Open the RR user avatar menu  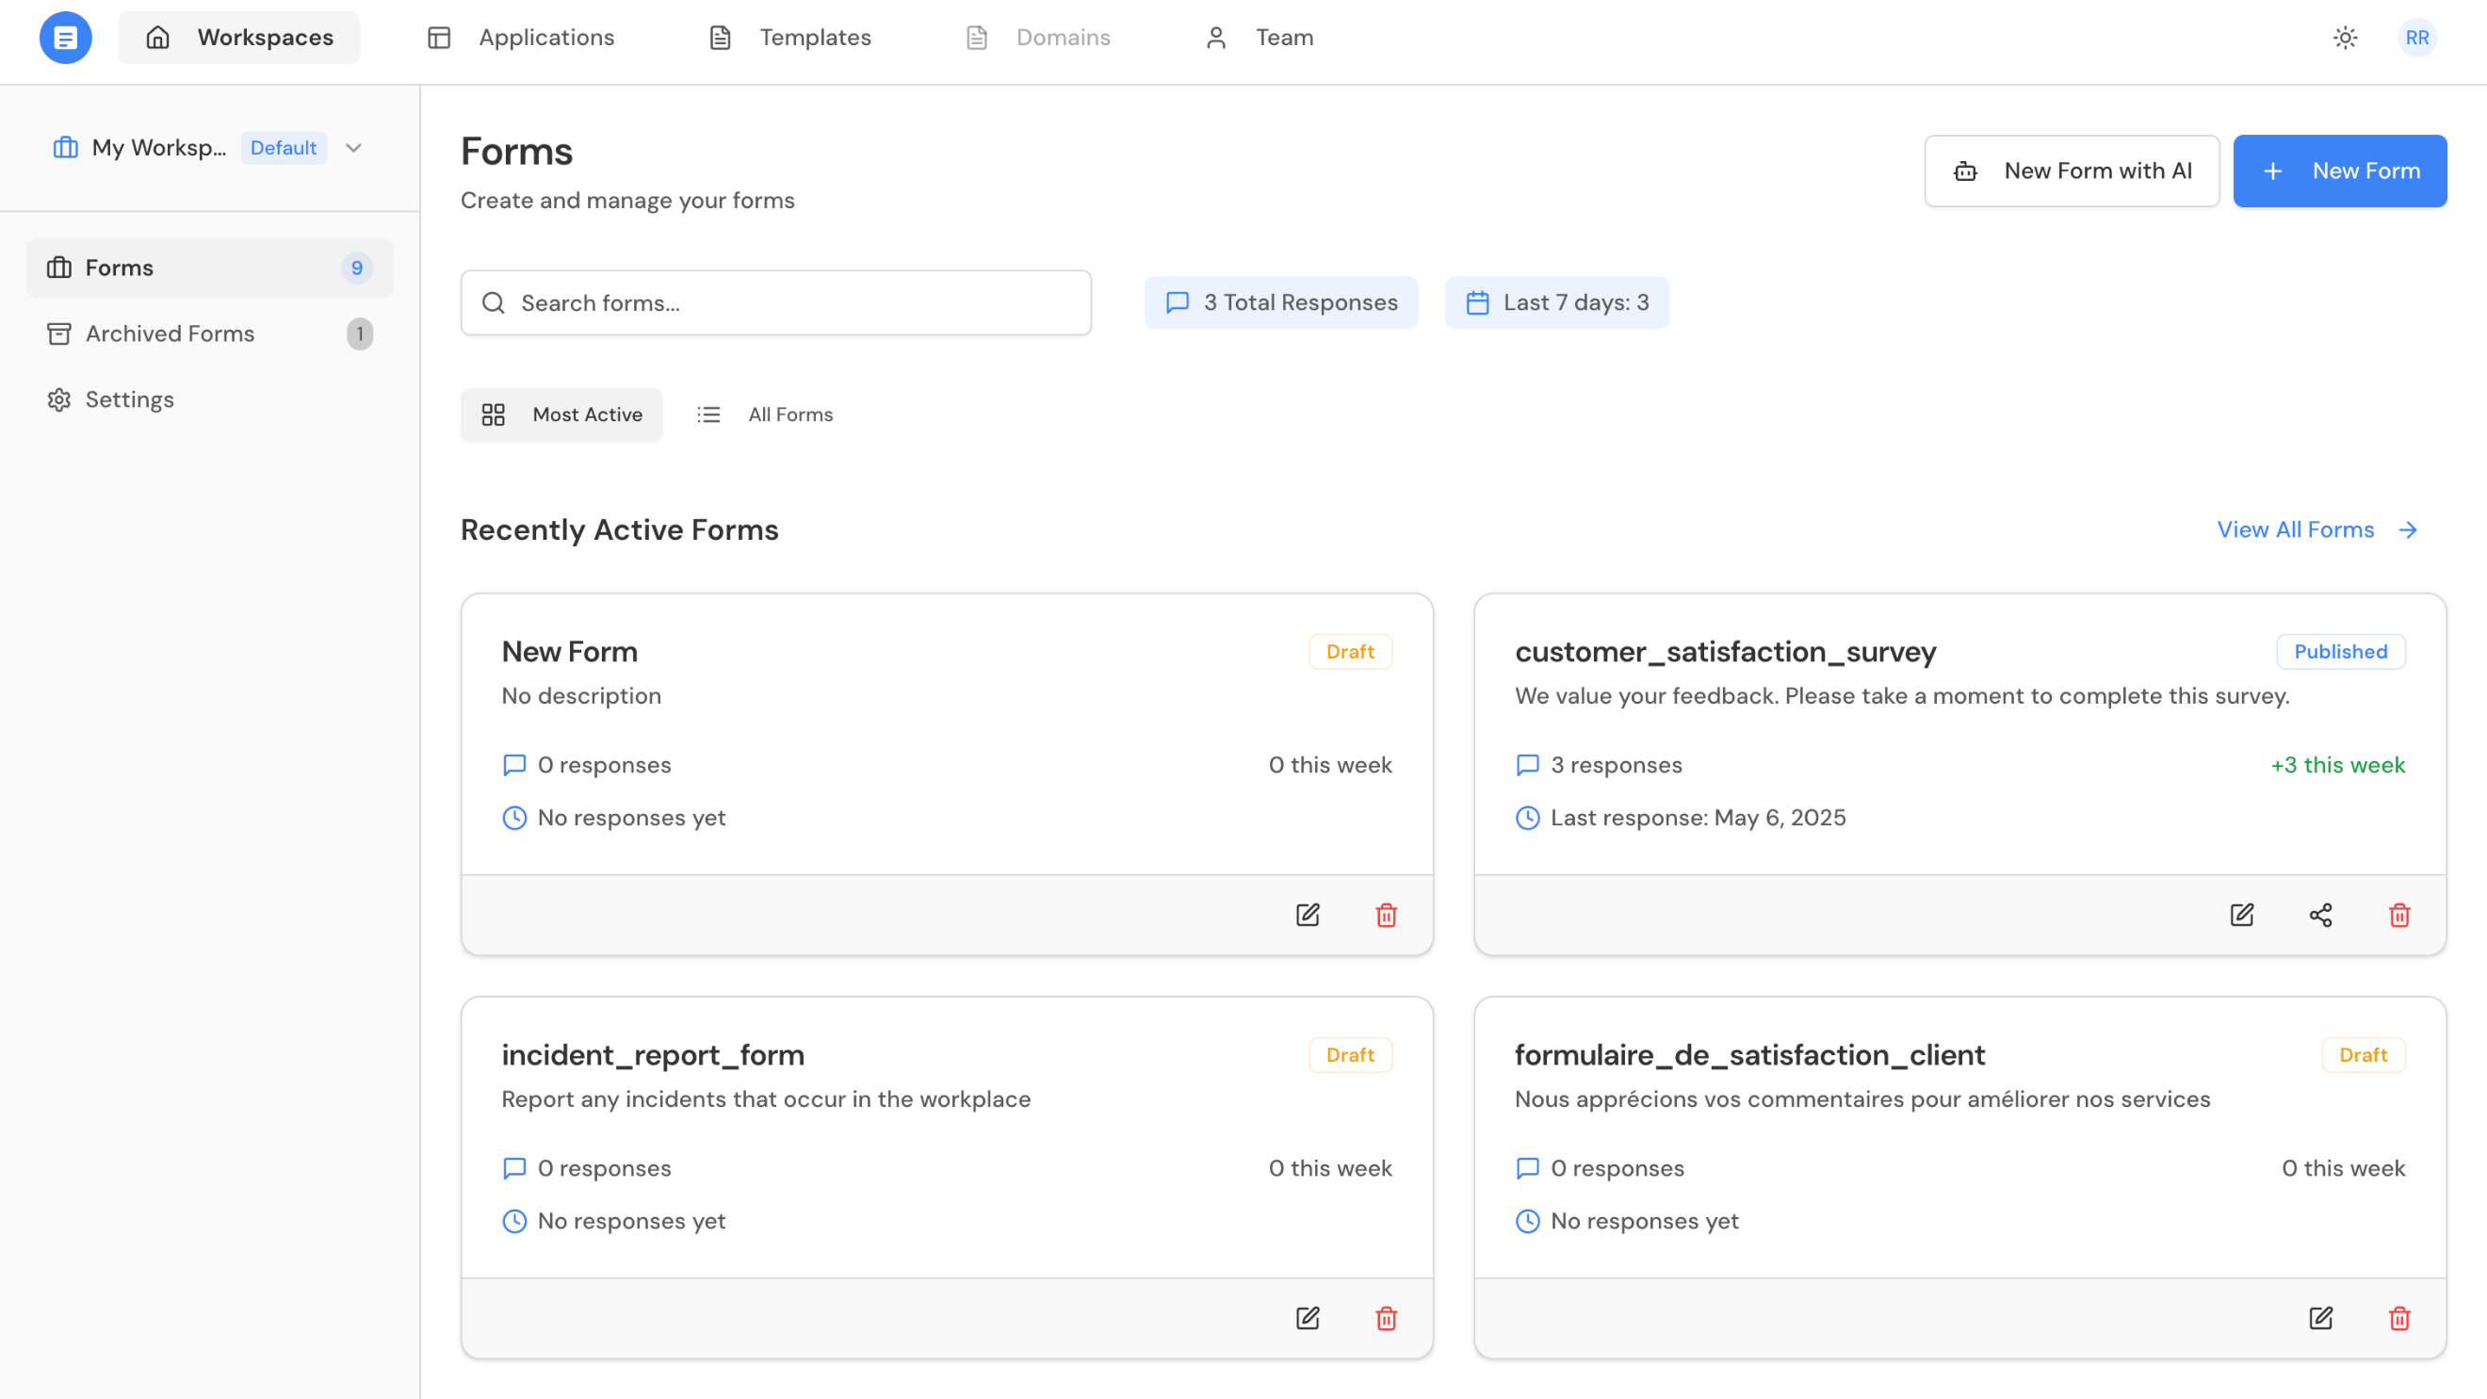[2416, 38]
